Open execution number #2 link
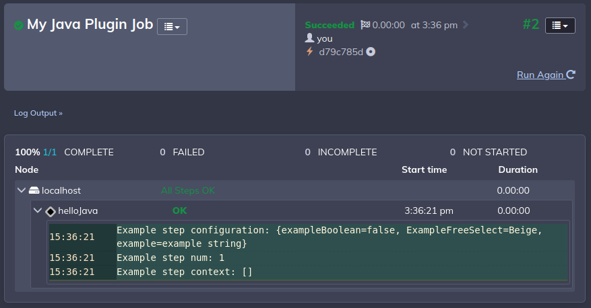 tap(531, 24)
